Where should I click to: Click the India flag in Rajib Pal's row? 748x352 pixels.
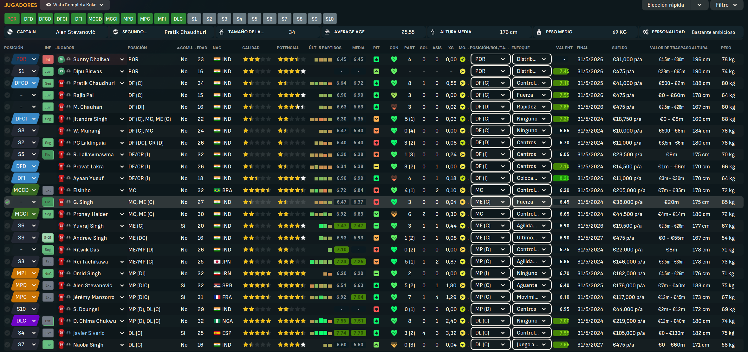217,95
